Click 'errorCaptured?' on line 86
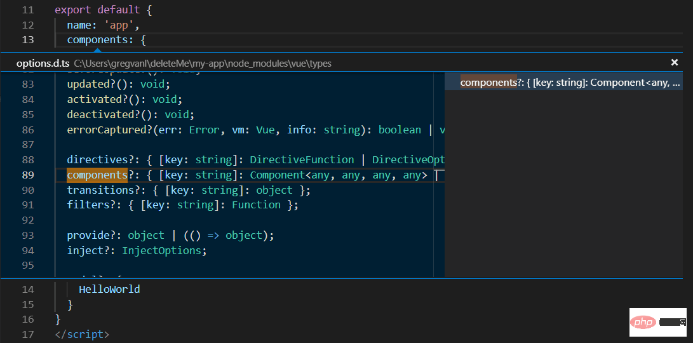693x343 pixels. tap(110, 130)
